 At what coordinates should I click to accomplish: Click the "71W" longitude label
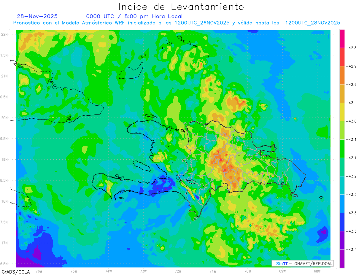213,271
